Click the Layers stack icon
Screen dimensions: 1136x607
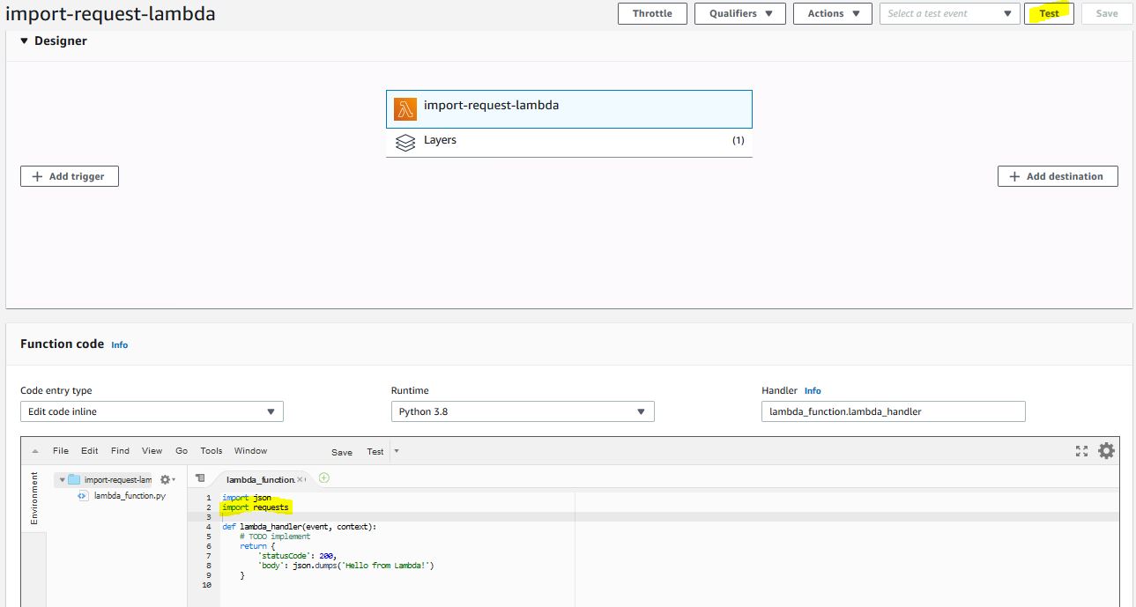pos(405,142)
